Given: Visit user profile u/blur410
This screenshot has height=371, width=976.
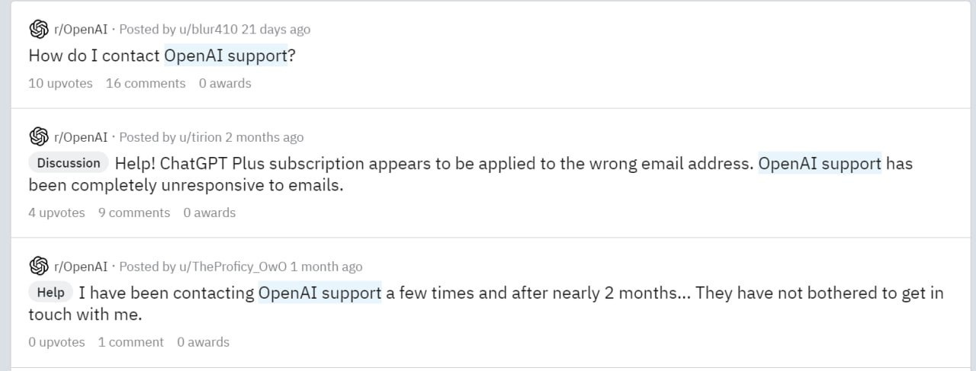Looking at the screenshot, I should (209, 30).
